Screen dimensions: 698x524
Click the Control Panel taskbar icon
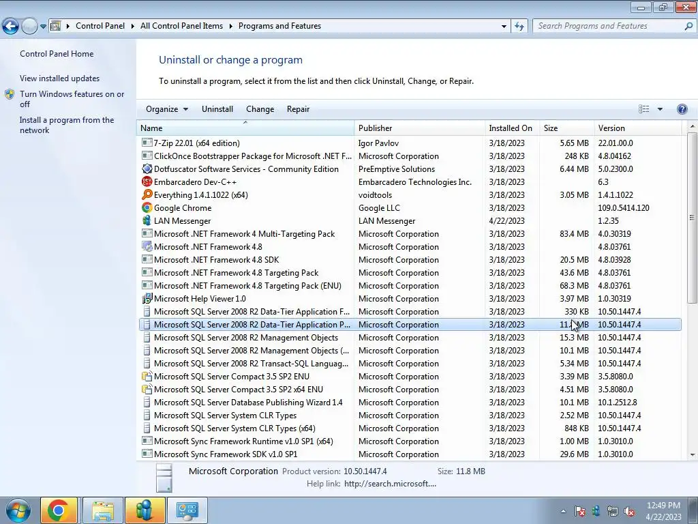(x=187, y=510)
